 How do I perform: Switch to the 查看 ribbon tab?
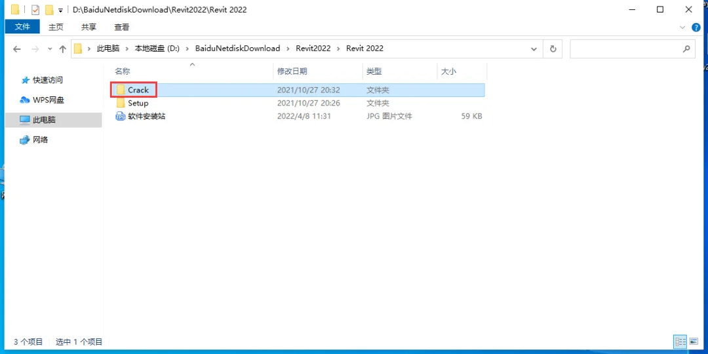coord(121,27)
